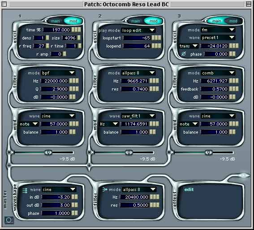Click the plus mix node below channel 1
The width and height of the screenshot is (254, 230).
click(x=9, y=165)
